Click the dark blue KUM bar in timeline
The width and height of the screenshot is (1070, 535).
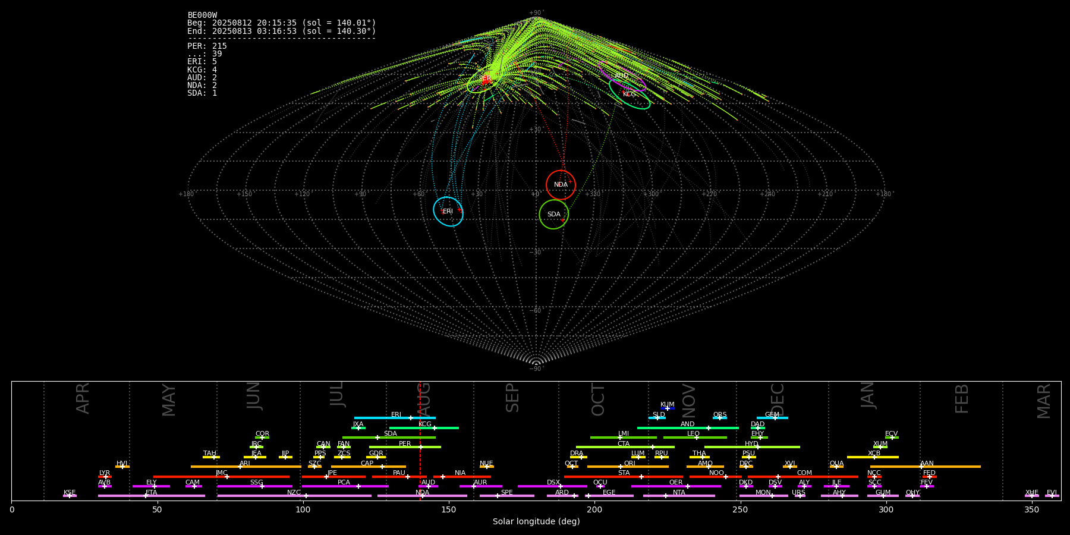click(668, 408)
